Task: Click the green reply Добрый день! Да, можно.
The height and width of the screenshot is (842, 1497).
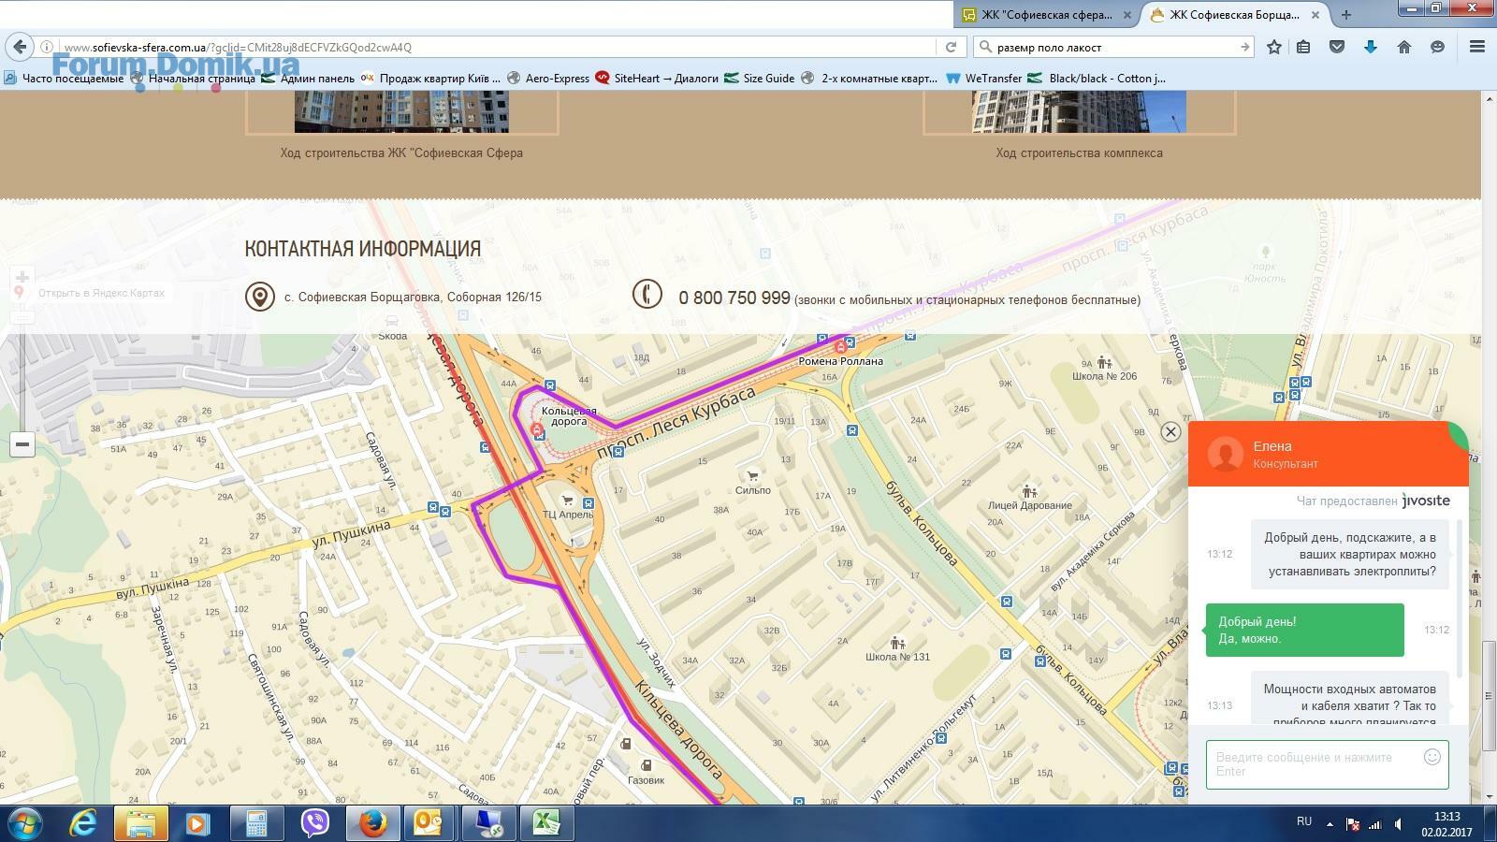Action: coord(1304,630)
